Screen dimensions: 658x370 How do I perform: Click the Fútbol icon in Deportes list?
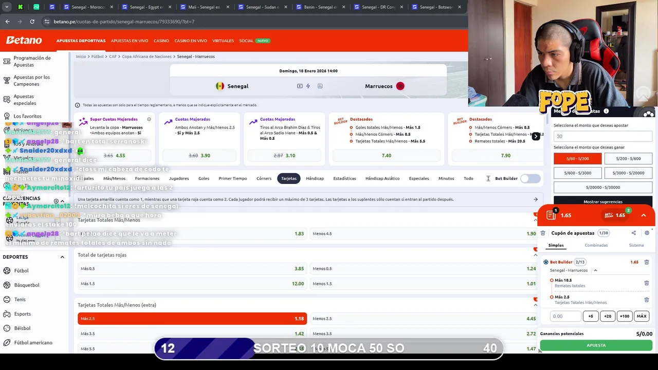coord(7,271)
